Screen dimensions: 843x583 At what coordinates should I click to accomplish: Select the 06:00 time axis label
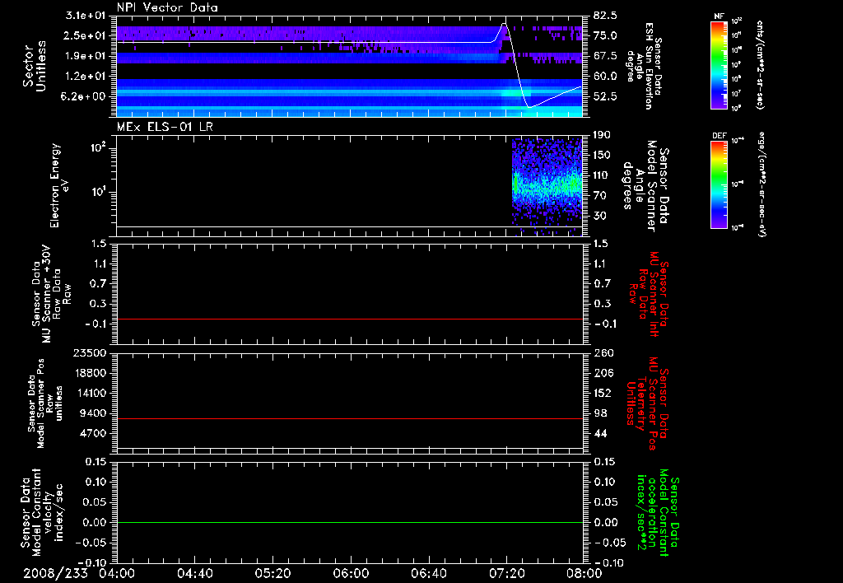click(351, 573)
